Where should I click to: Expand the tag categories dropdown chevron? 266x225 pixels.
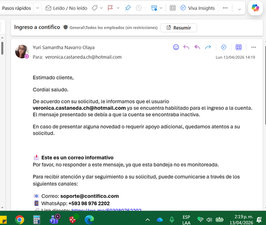101,8
